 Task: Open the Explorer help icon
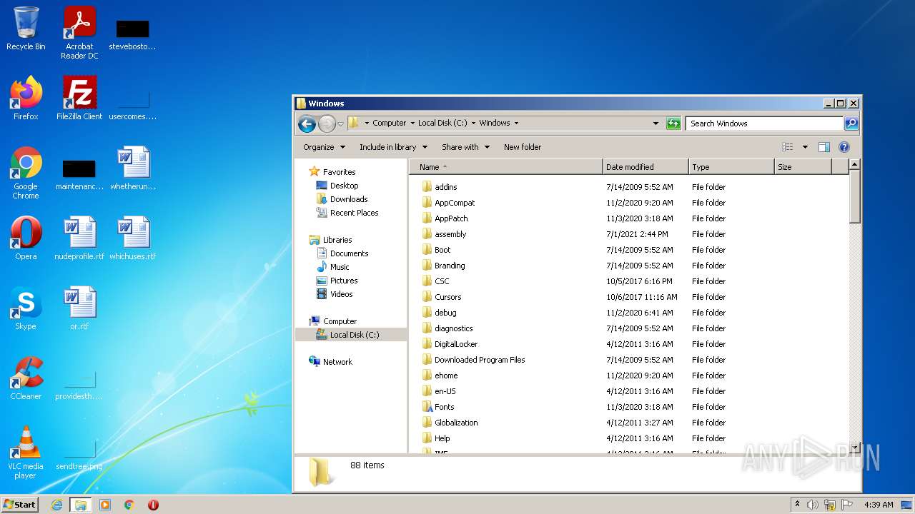tap(844, 147)
